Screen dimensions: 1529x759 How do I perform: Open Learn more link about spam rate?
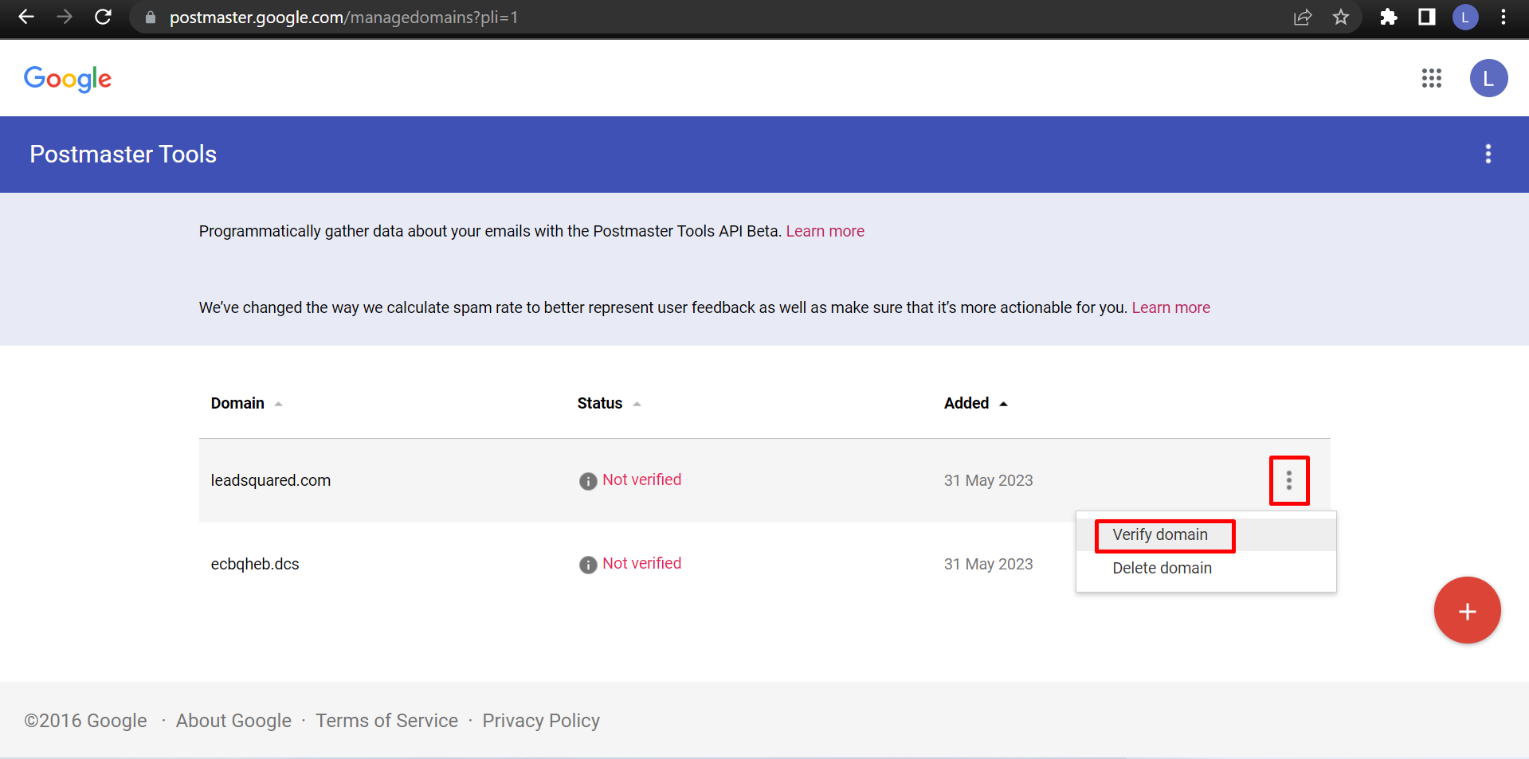(1170, 307)
